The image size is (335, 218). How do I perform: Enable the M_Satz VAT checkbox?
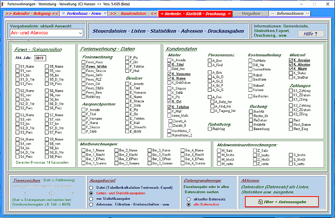point(219,151)
